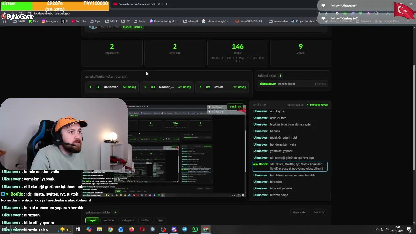Screen dimensions: 416x234
Task: Click the '@Ulkusever aramiza katildi' follower entry
Action: pos(293,84)
